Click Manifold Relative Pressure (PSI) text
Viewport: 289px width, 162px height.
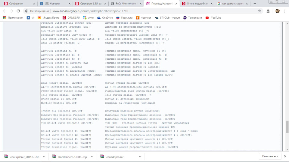point(65,27)
